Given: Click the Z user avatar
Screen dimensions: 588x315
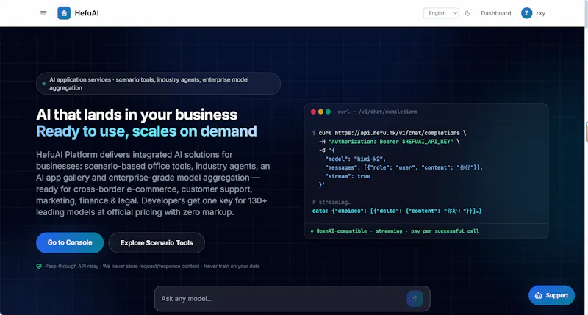Looking at the screenshot, I should click(526, 13).
